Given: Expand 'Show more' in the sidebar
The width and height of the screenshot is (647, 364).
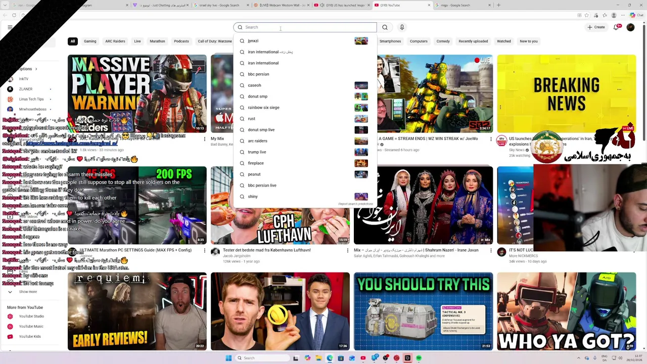Looking at the screenshot, I should [28, 292].
